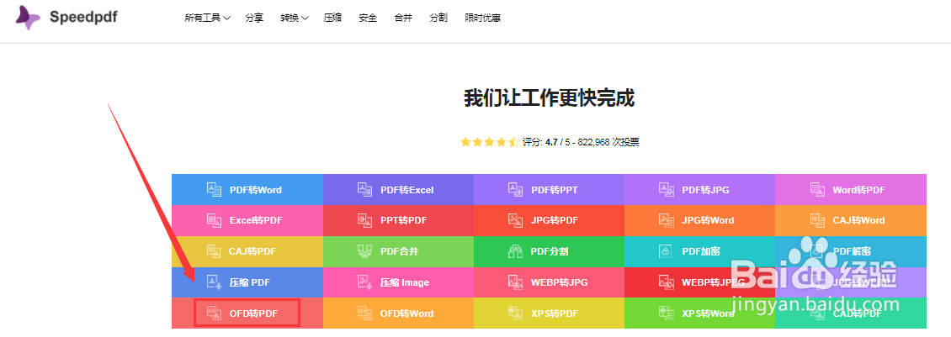Screen dimensions: 951x337
Task: Open the 合并 menu item
Action: 403,18
